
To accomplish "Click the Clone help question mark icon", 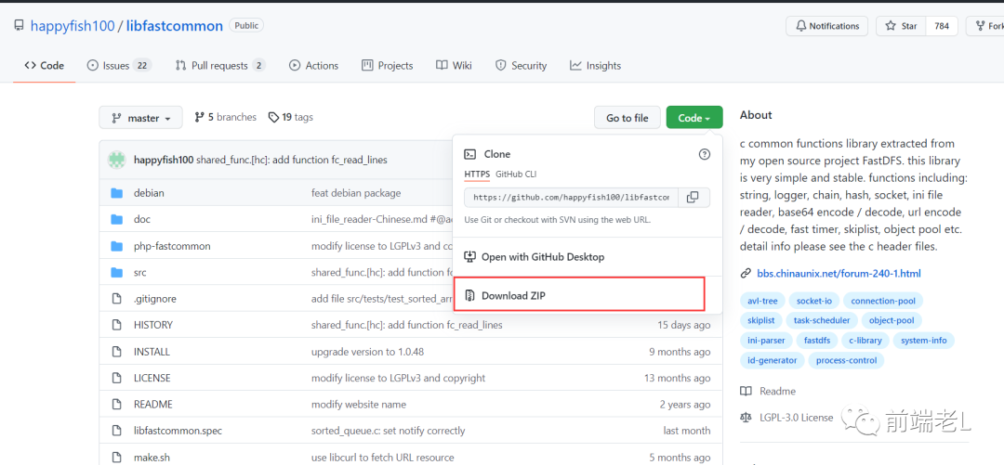I will click(705, 153).
